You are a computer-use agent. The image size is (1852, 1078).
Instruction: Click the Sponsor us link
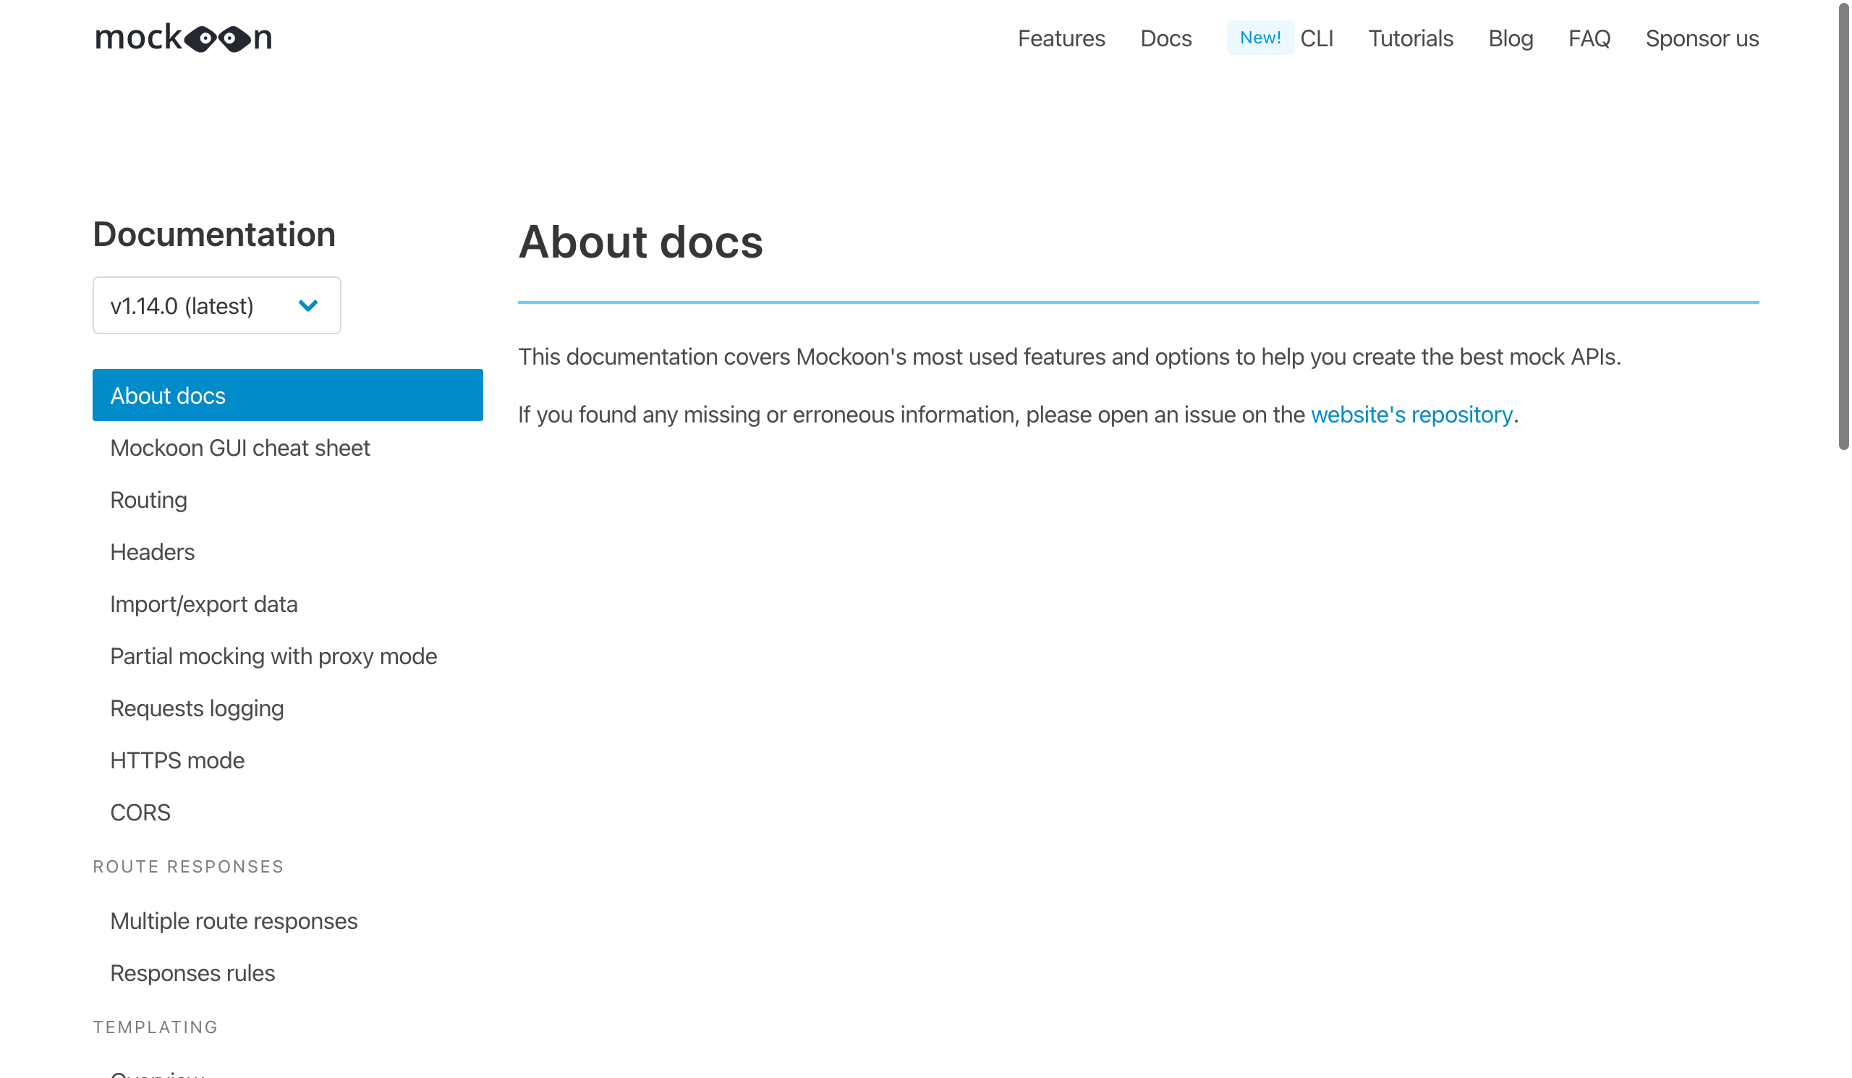click(x=1702, y=38)
